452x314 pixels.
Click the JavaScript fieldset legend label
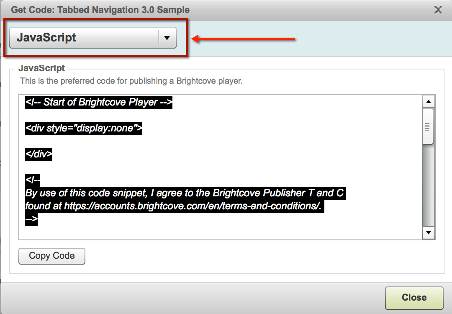[42, 68]
